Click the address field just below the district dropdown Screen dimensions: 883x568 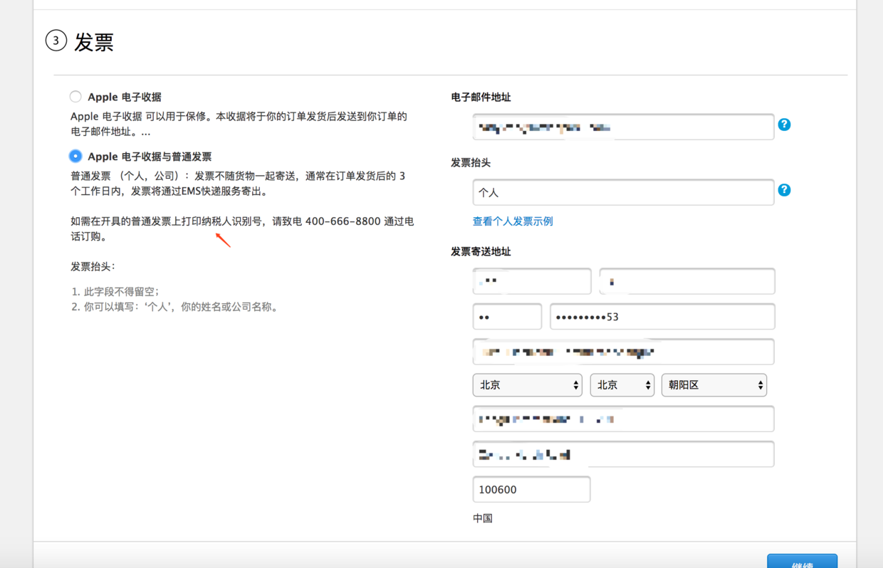[623, 419]
